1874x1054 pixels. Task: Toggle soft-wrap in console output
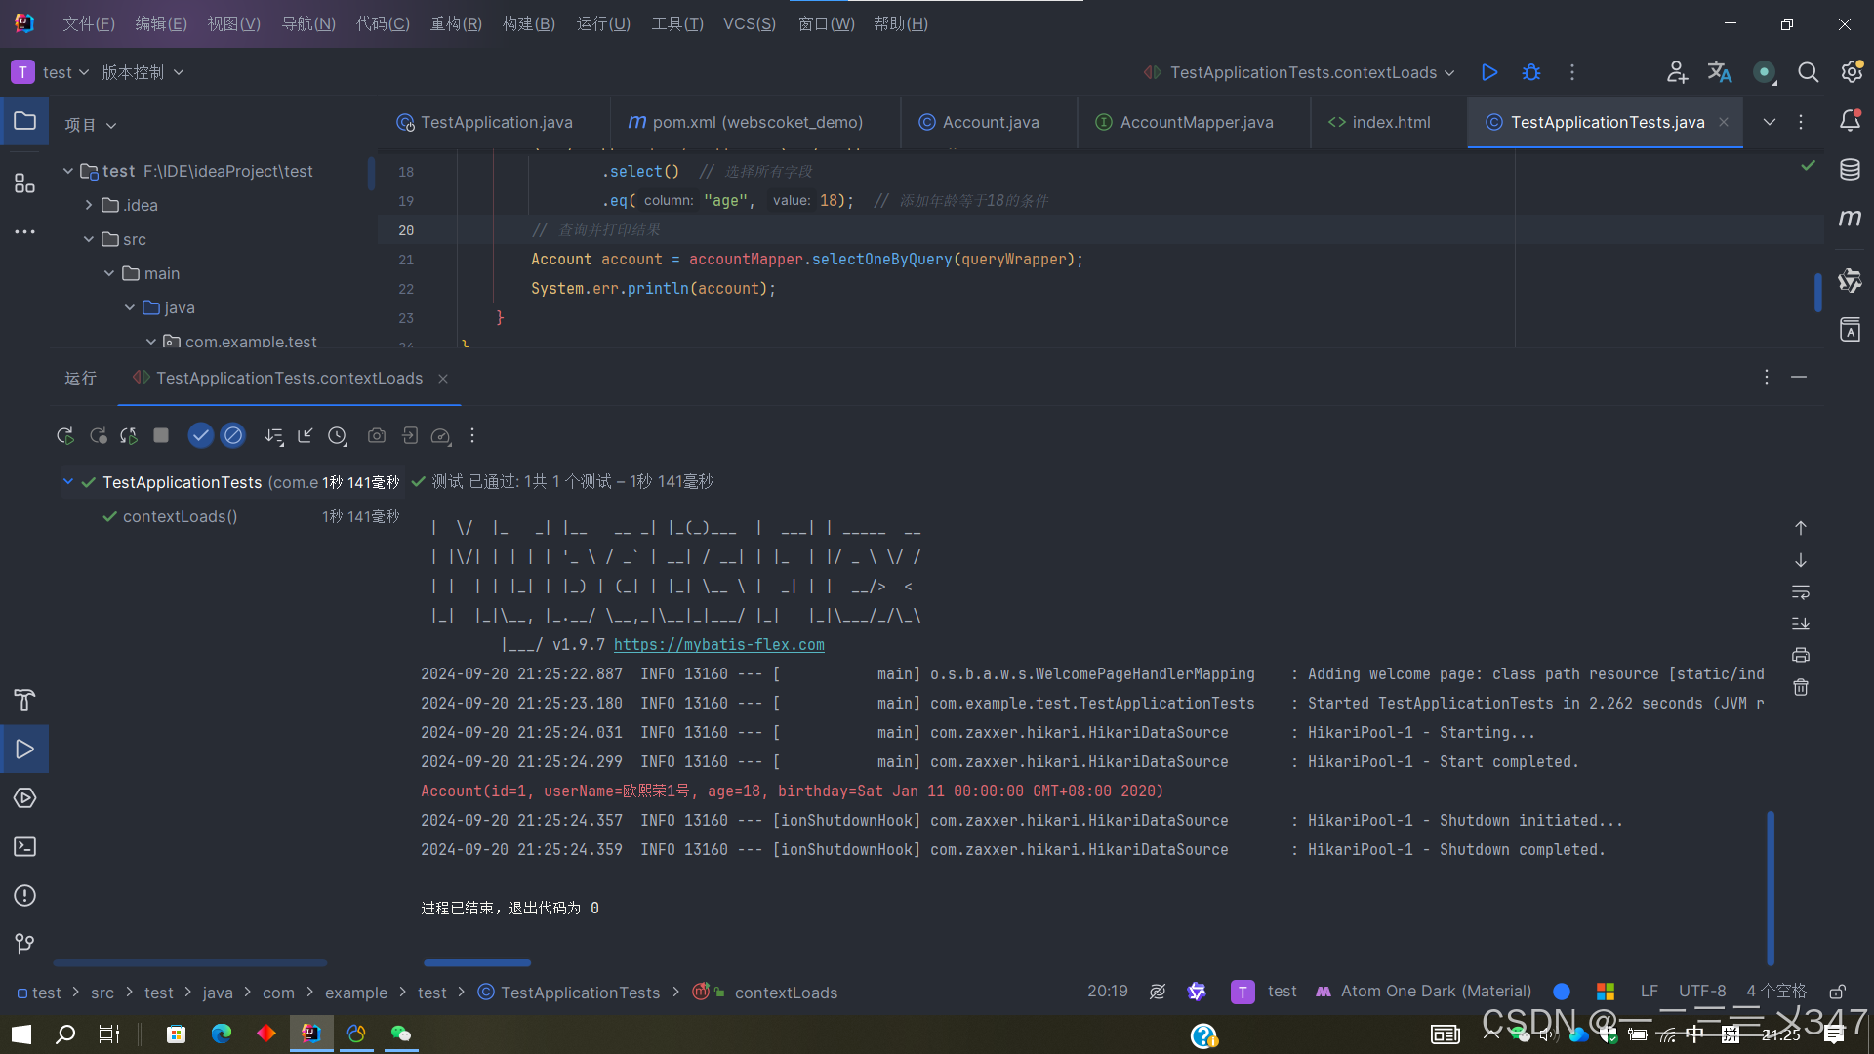1801,592
